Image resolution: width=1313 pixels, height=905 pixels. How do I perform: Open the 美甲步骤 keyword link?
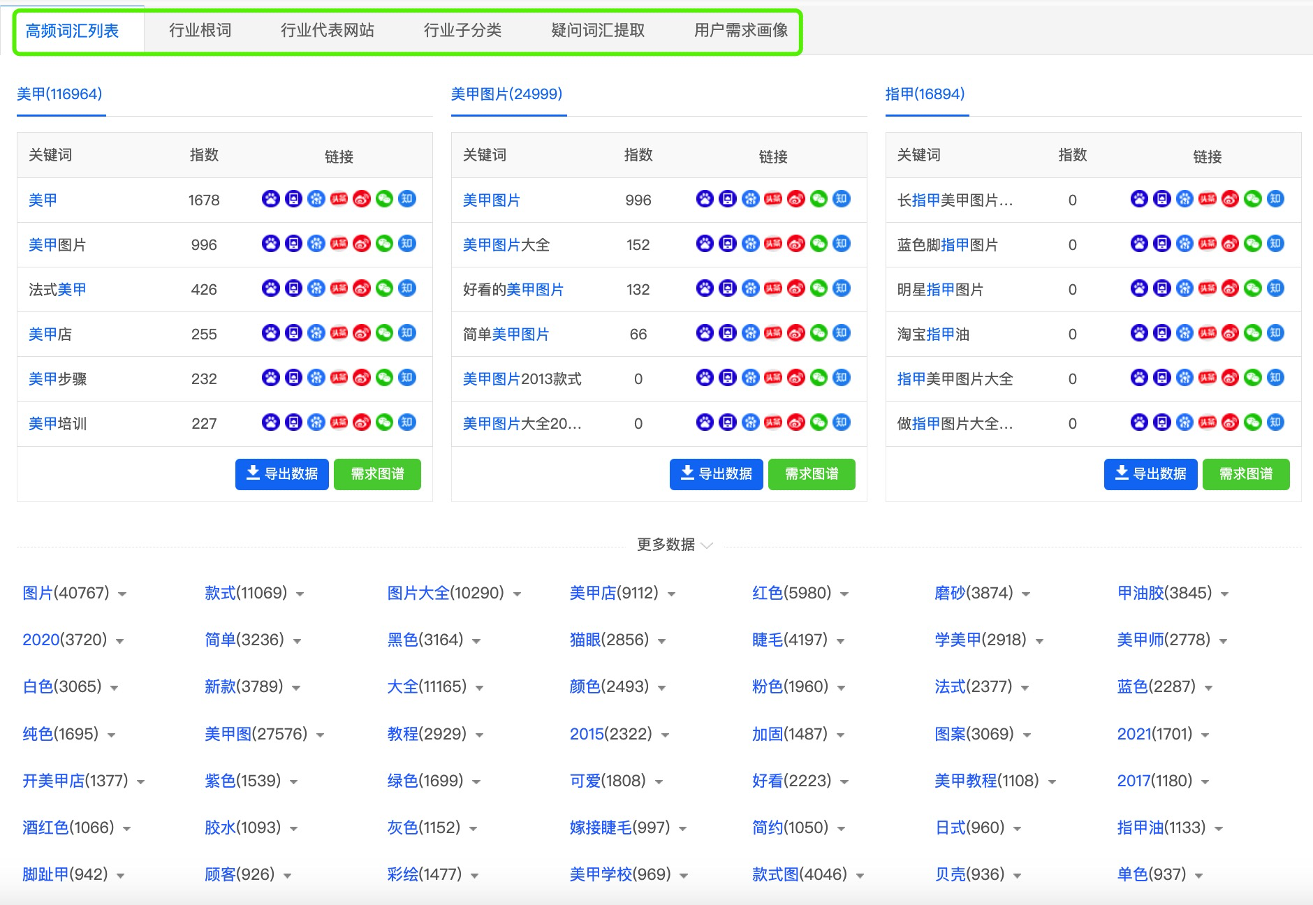click(x=57, y=378)
